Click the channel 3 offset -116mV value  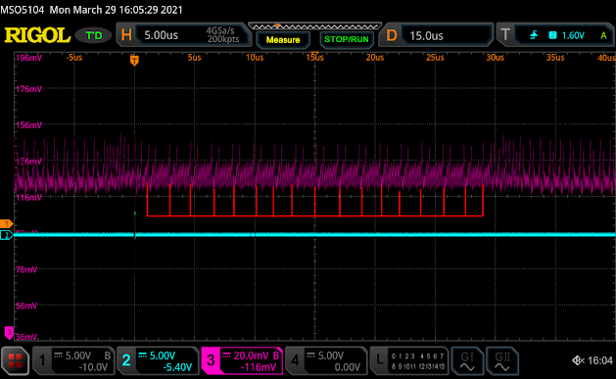[x=259, y=367]
